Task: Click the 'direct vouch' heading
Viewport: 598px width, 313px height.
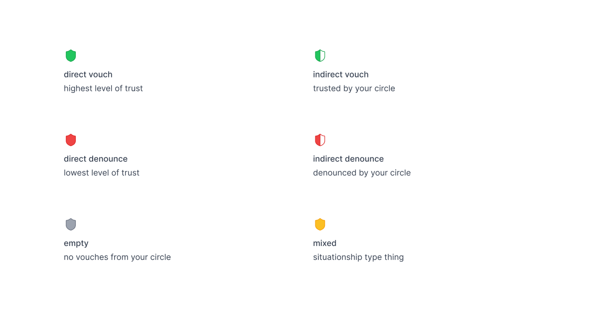Action: (x=88, y=75)
